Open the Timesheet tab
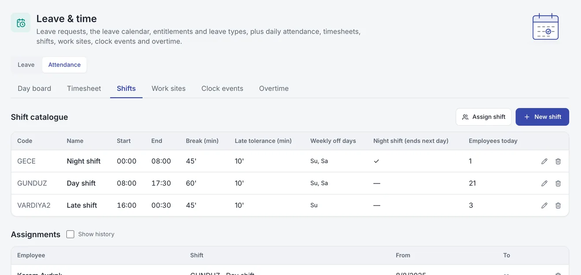Screen dimensions: 581x275 (84, 88)
